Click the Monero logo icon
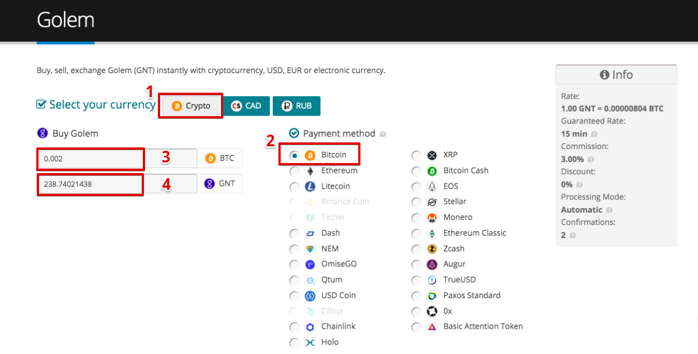This screenshot has height=354, width=698. 432,218
